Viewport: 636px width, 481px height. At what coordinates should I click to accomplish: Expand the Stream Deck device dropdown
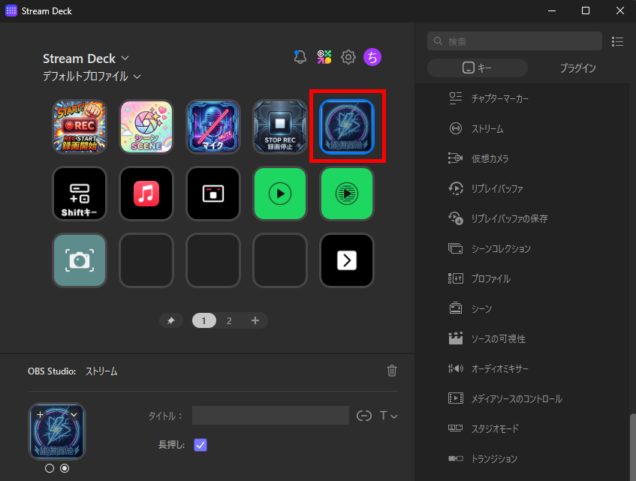[x=125, y=58]
